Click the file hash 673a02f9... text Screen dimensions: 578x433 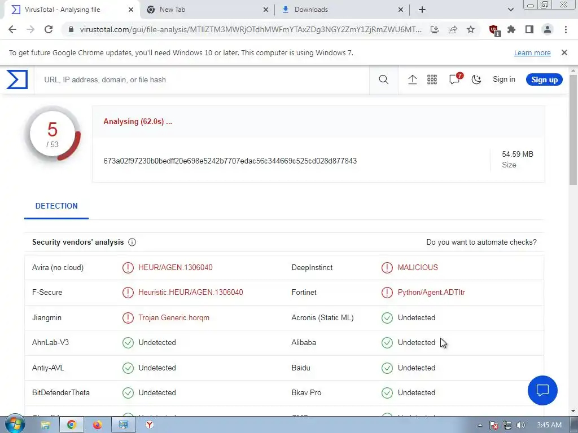(230, 161)
